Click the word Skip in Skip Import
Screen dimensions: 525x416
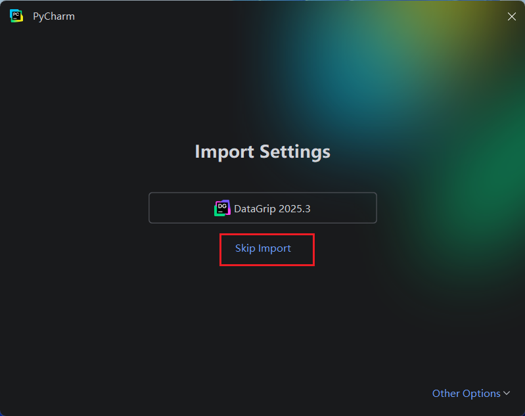point(245,248)
